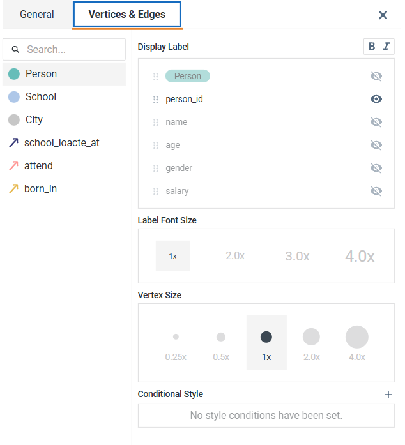Screen dimensions: 405x445
Task: Toggle bold label formatting
Action: point(372,46)
